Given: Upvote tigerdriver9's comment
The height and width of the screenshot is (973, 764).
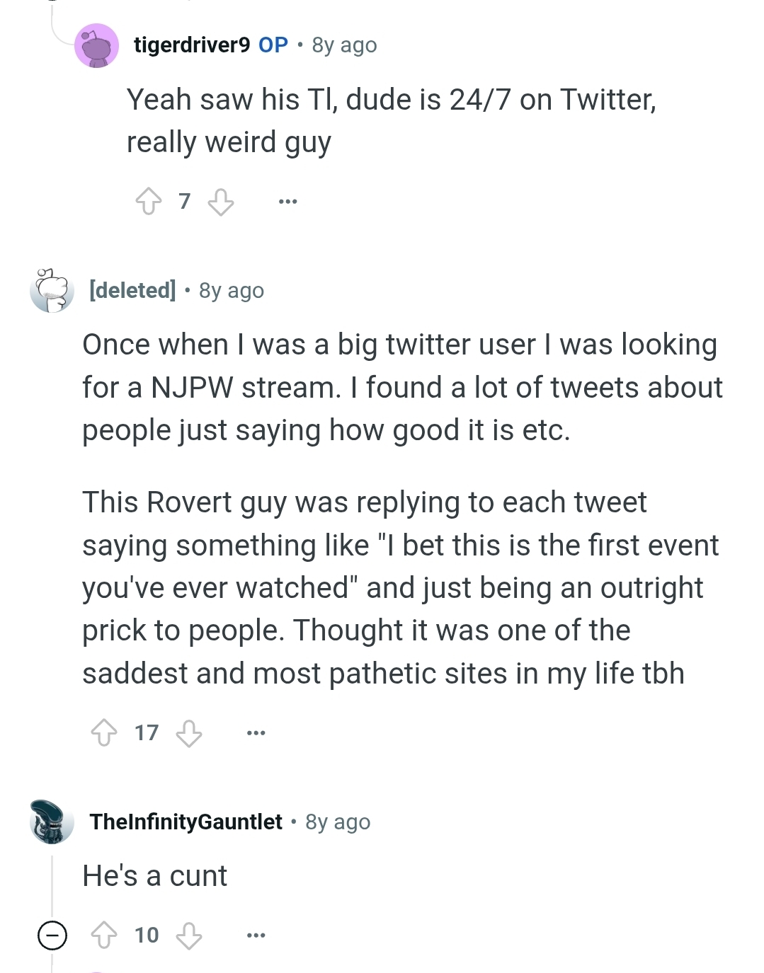Looking at the screenshot, I should click(x=149, y=201).
